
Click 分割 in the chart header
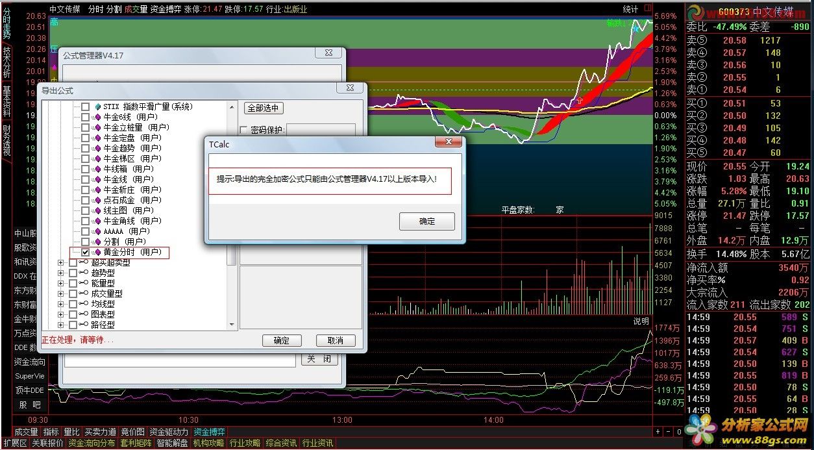pos(114,9)
